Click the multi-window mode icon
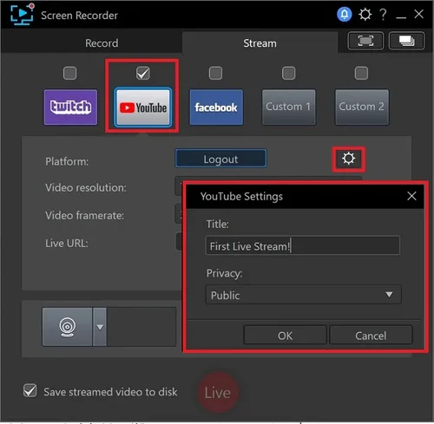This screenshot has height=424, width=434. 406,41
